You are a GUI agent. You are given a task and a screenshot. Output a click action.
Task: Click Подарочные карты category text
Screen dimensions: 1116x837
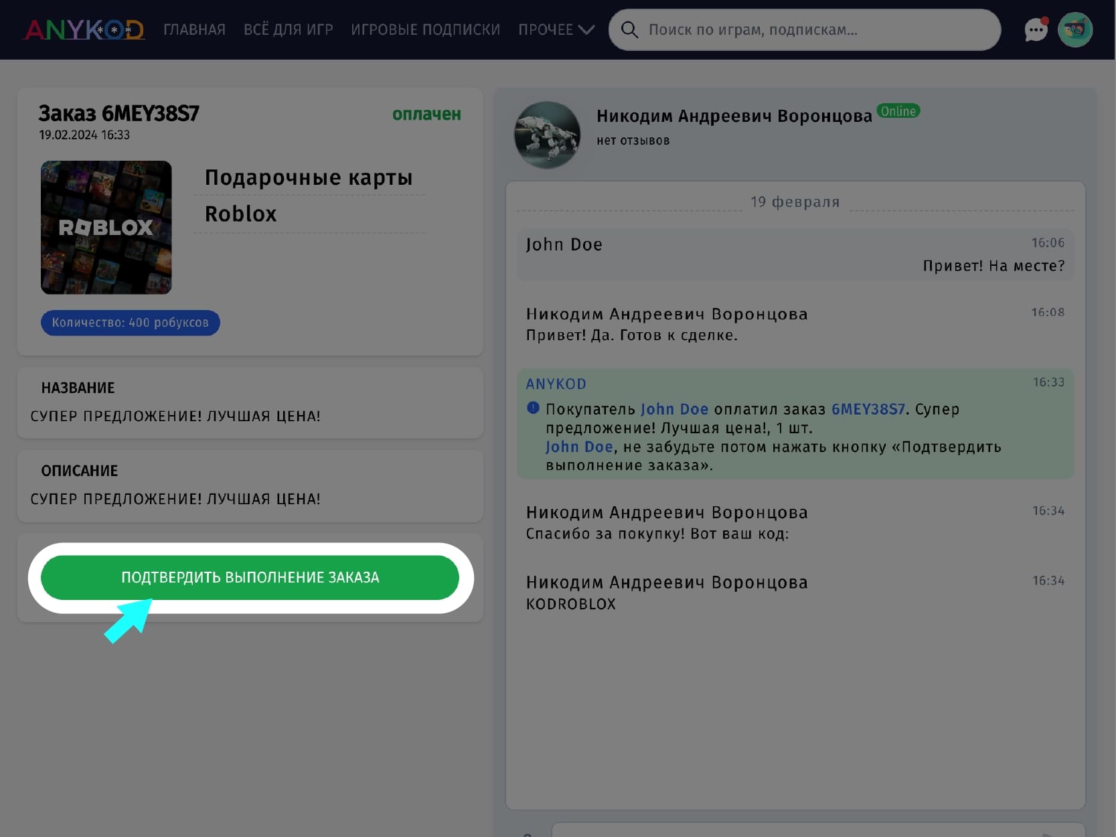(309, 177)
